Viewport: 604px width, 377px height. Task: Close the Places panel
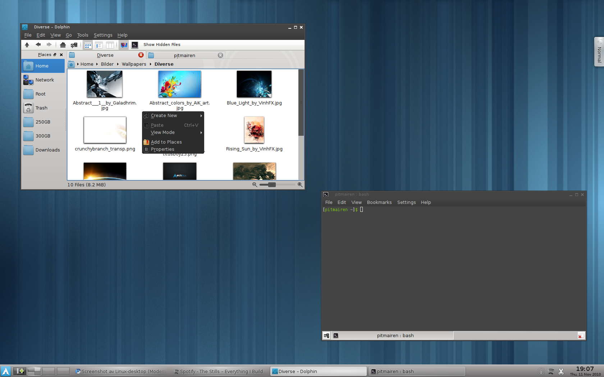click(x=61, y=55)
